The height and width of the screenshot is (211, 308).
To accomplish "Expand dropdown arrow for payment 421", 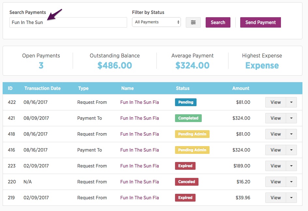I will coord(291,118).
